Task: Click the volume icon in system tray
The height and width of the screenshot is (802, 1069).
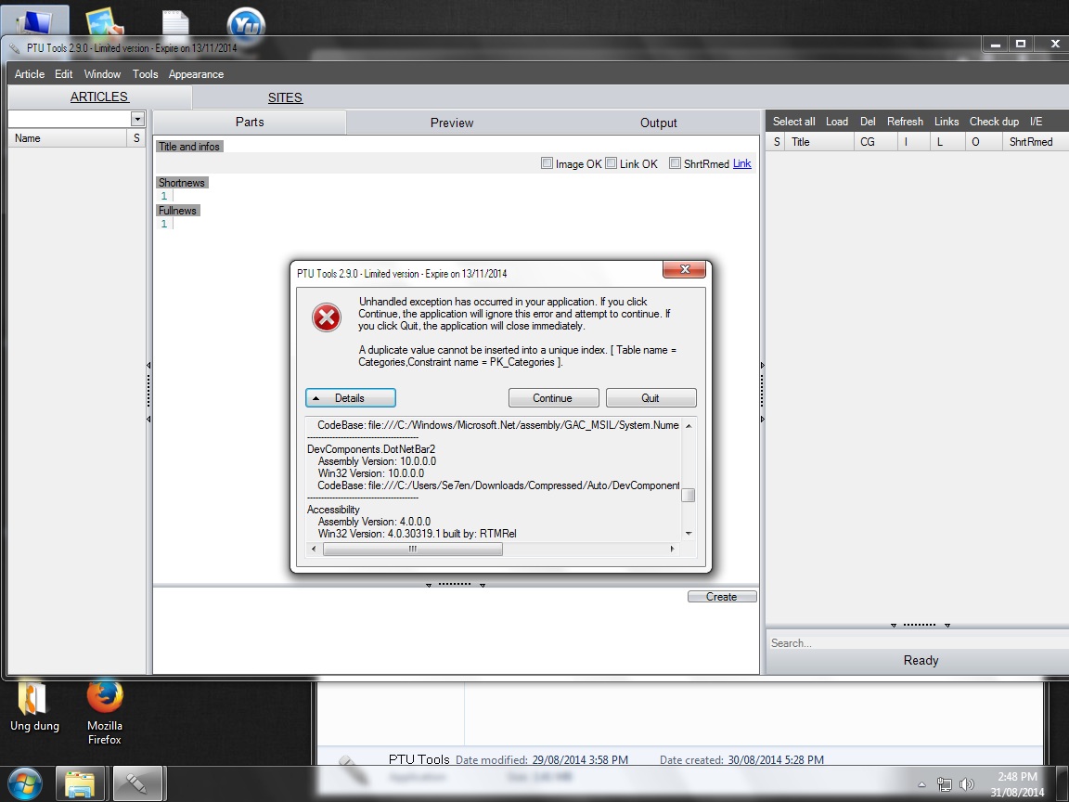Action: [966, 784]
